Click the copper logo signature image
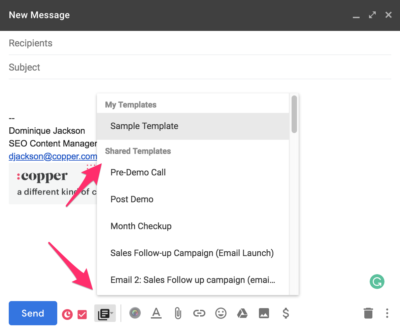 [x=53, y=183]
